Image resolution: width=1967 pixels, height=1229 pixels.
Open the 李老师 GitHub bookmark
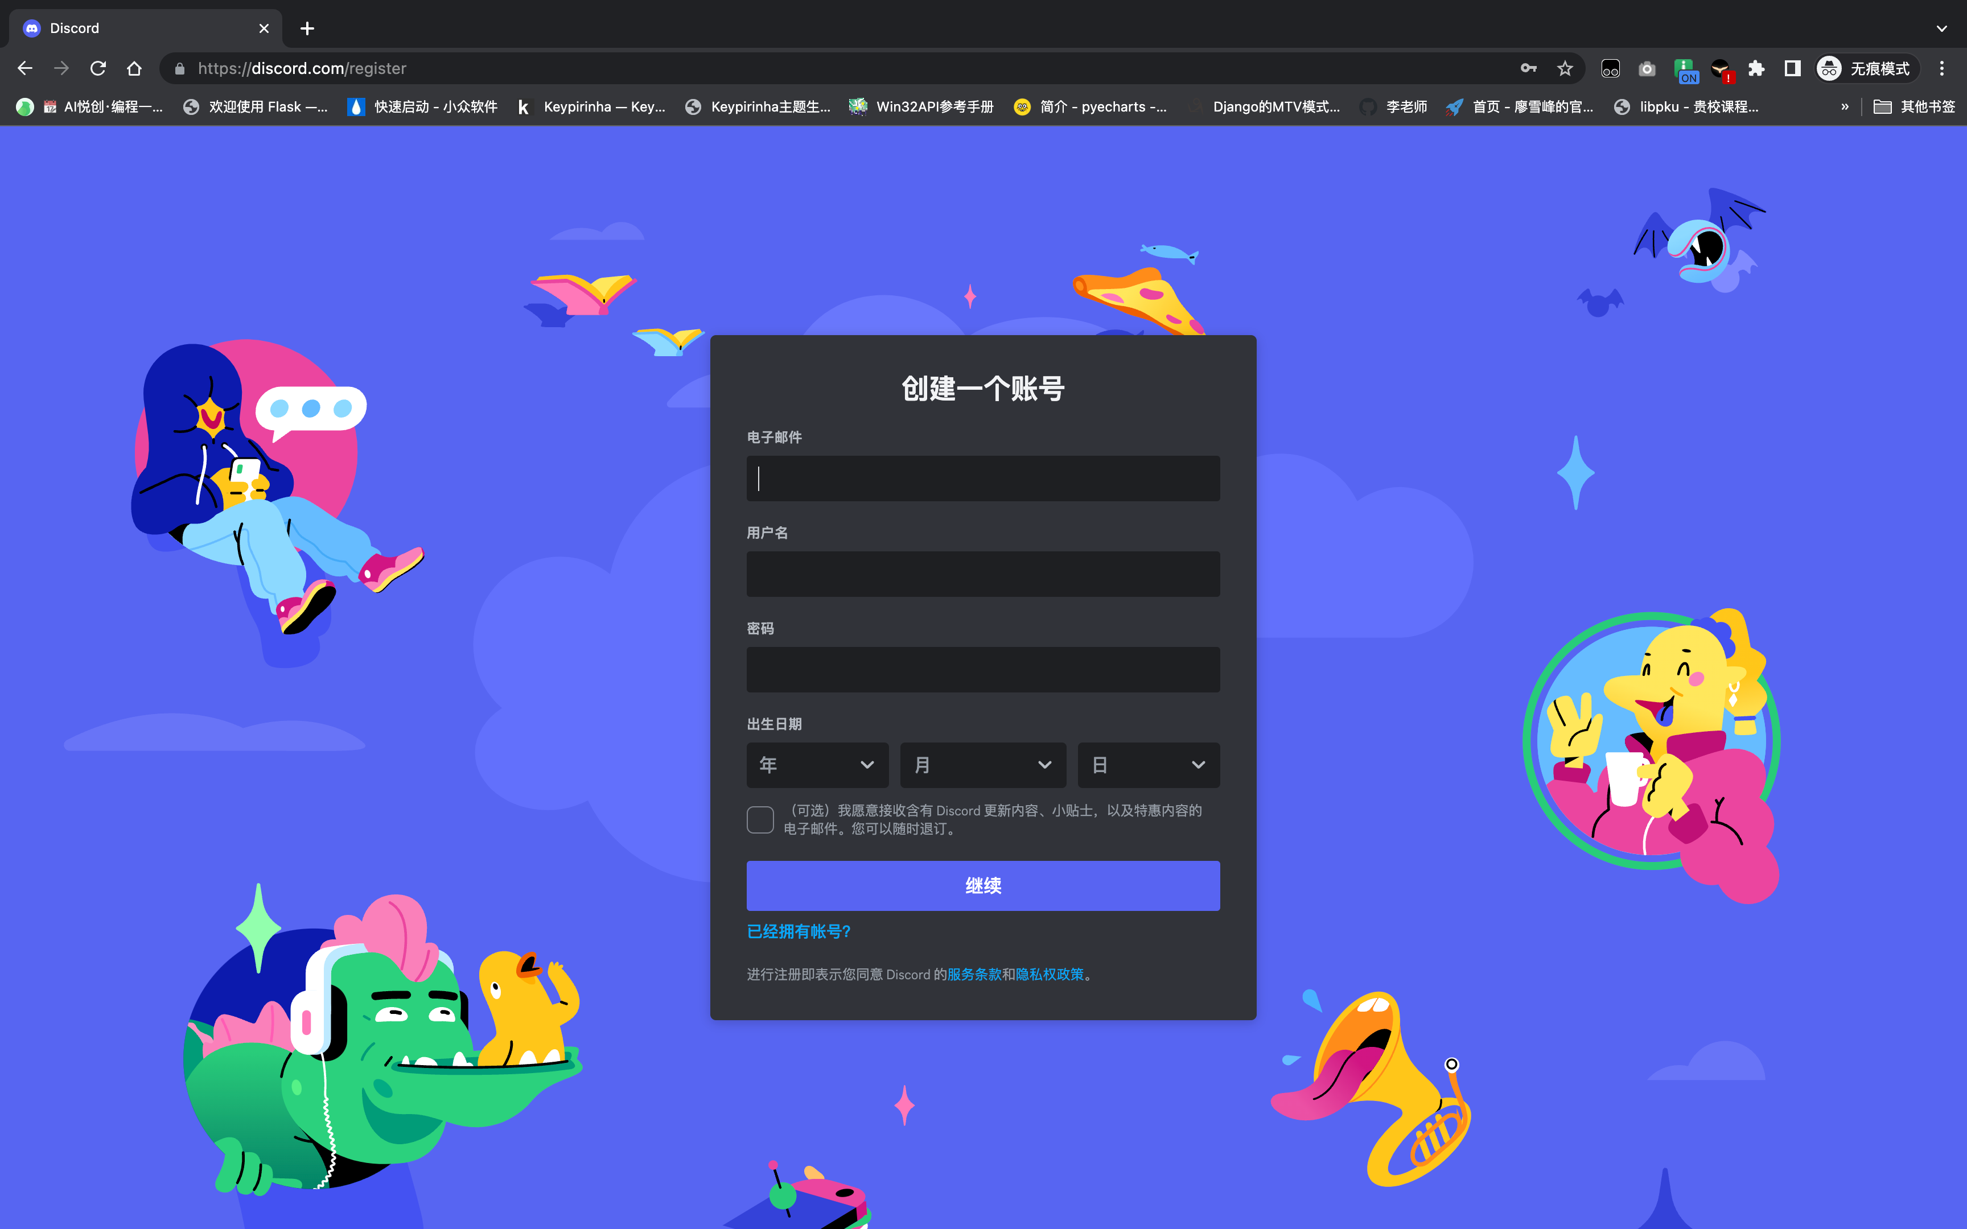click(x=1394, y=106)
